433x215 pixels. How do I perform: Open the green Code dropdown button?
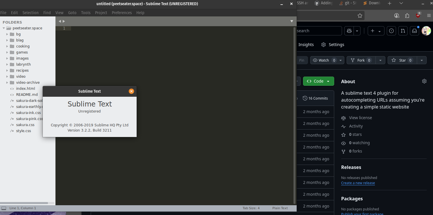pos(318,81)
